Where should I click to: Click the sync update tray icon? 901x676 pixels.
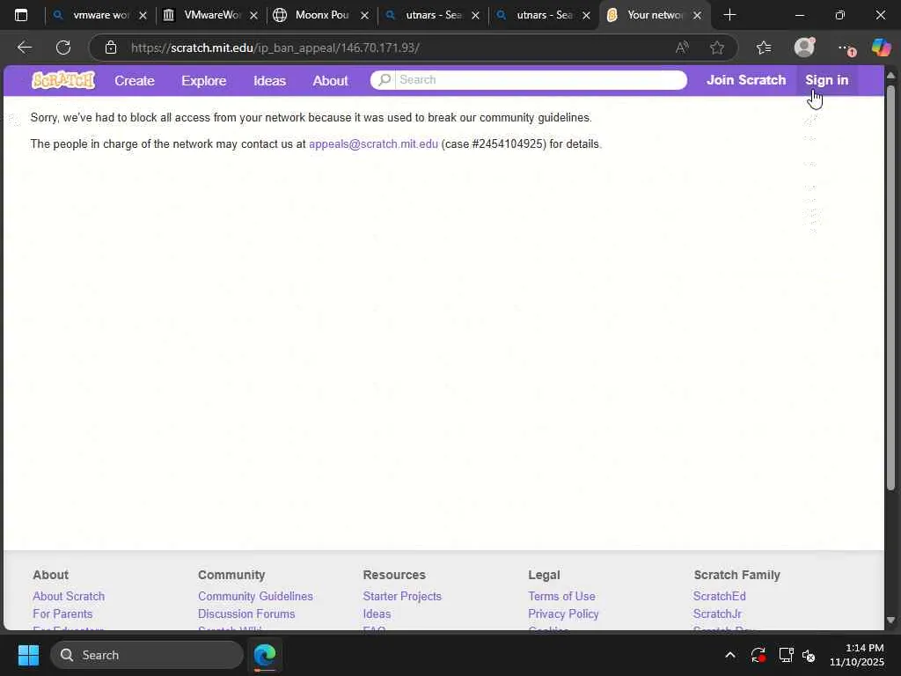(758, 655)
